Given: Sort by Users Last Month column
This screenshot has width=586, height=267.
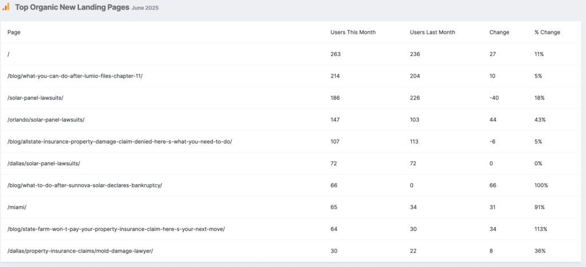Looking at the screenshot, I should point(433,33).
